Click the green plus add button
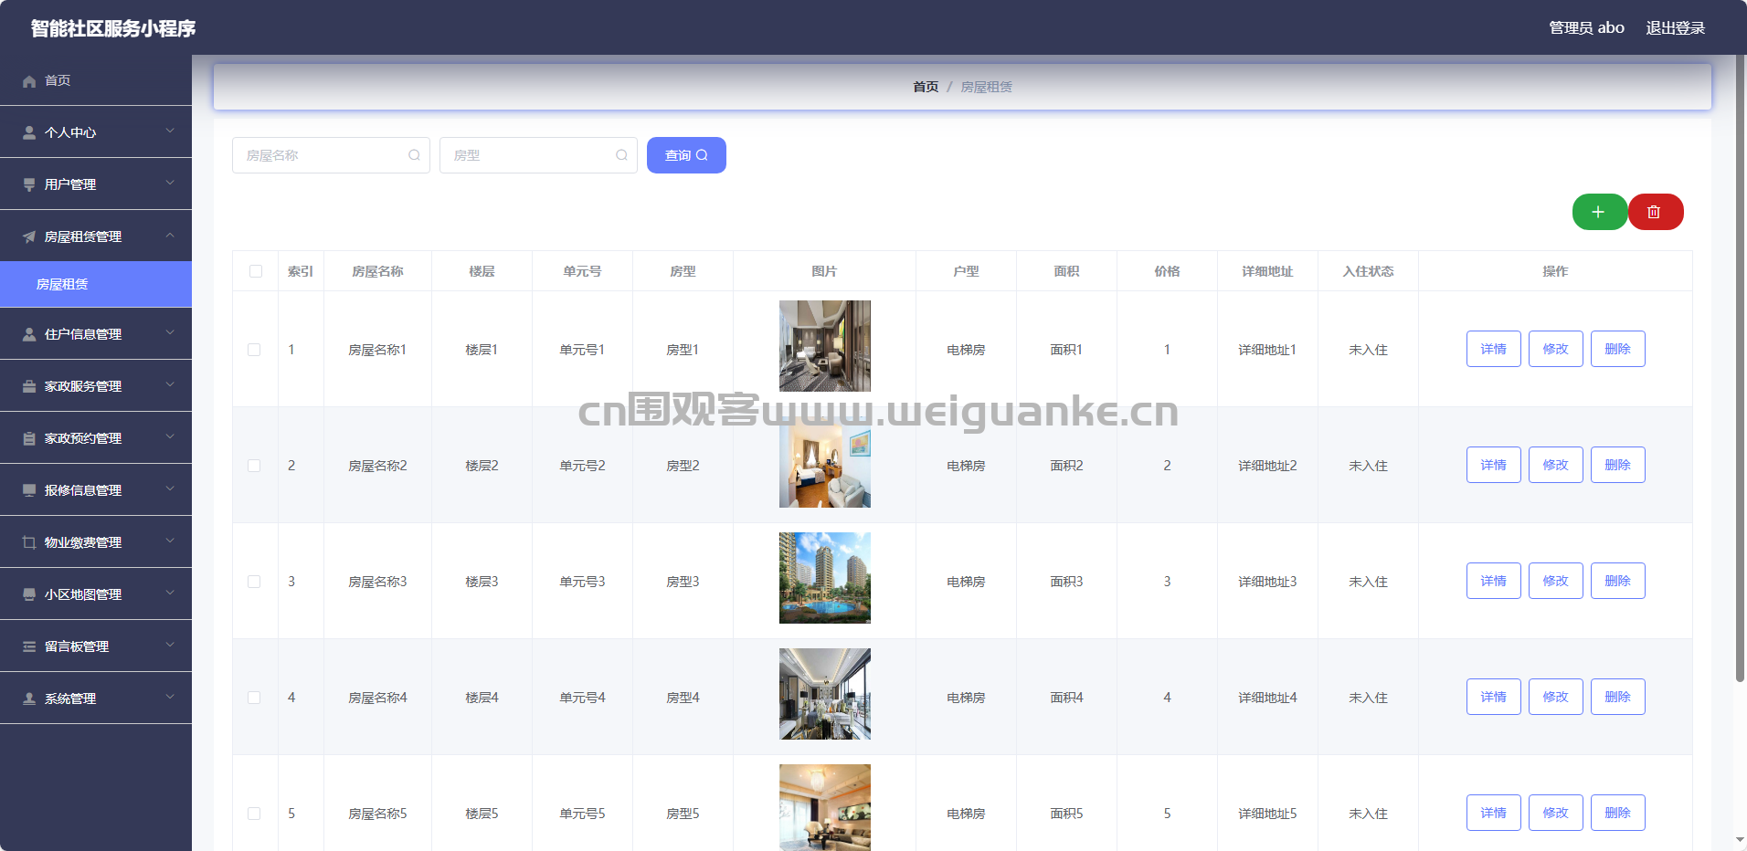The height and width of the screenshot is (851, 1747). pyautogui.click(x=1599, y=212)
